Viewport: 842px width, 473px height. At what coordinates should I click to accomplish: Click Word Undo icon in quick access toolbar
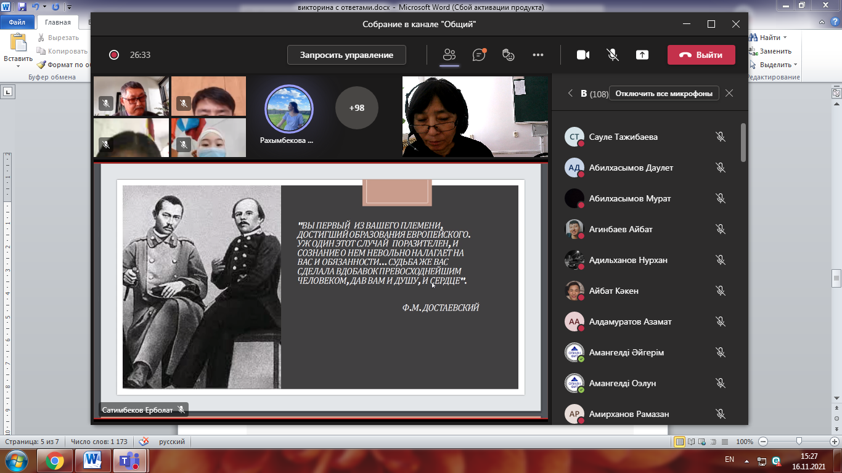(x=36, y=7)
